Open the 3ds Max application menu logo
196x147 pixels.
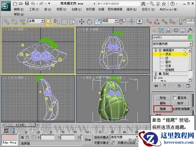click(6, 6)
